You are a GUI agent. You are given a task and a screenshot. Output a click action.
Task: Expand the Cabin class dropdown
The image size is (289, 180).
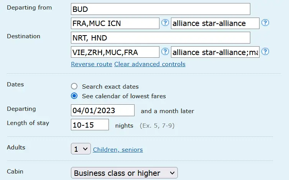point(124,173)
